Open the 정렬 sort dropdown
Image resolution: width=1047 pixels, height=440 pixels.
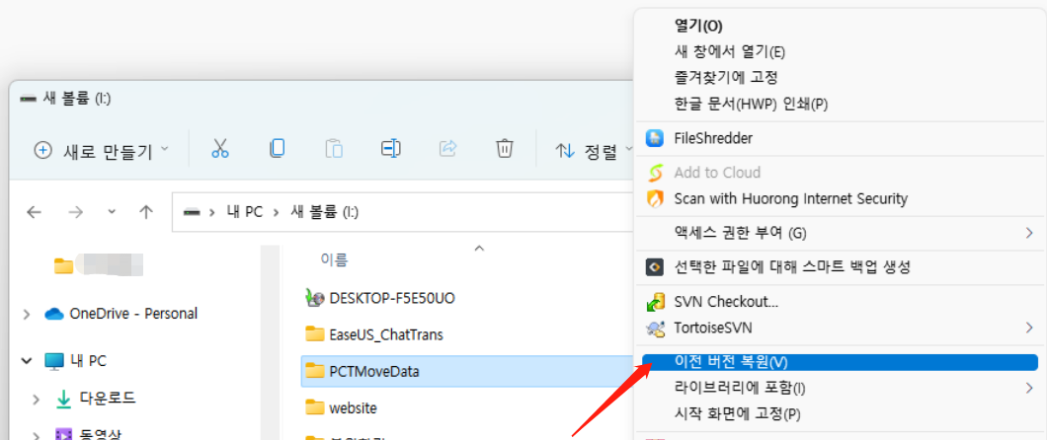coord(593,151)
